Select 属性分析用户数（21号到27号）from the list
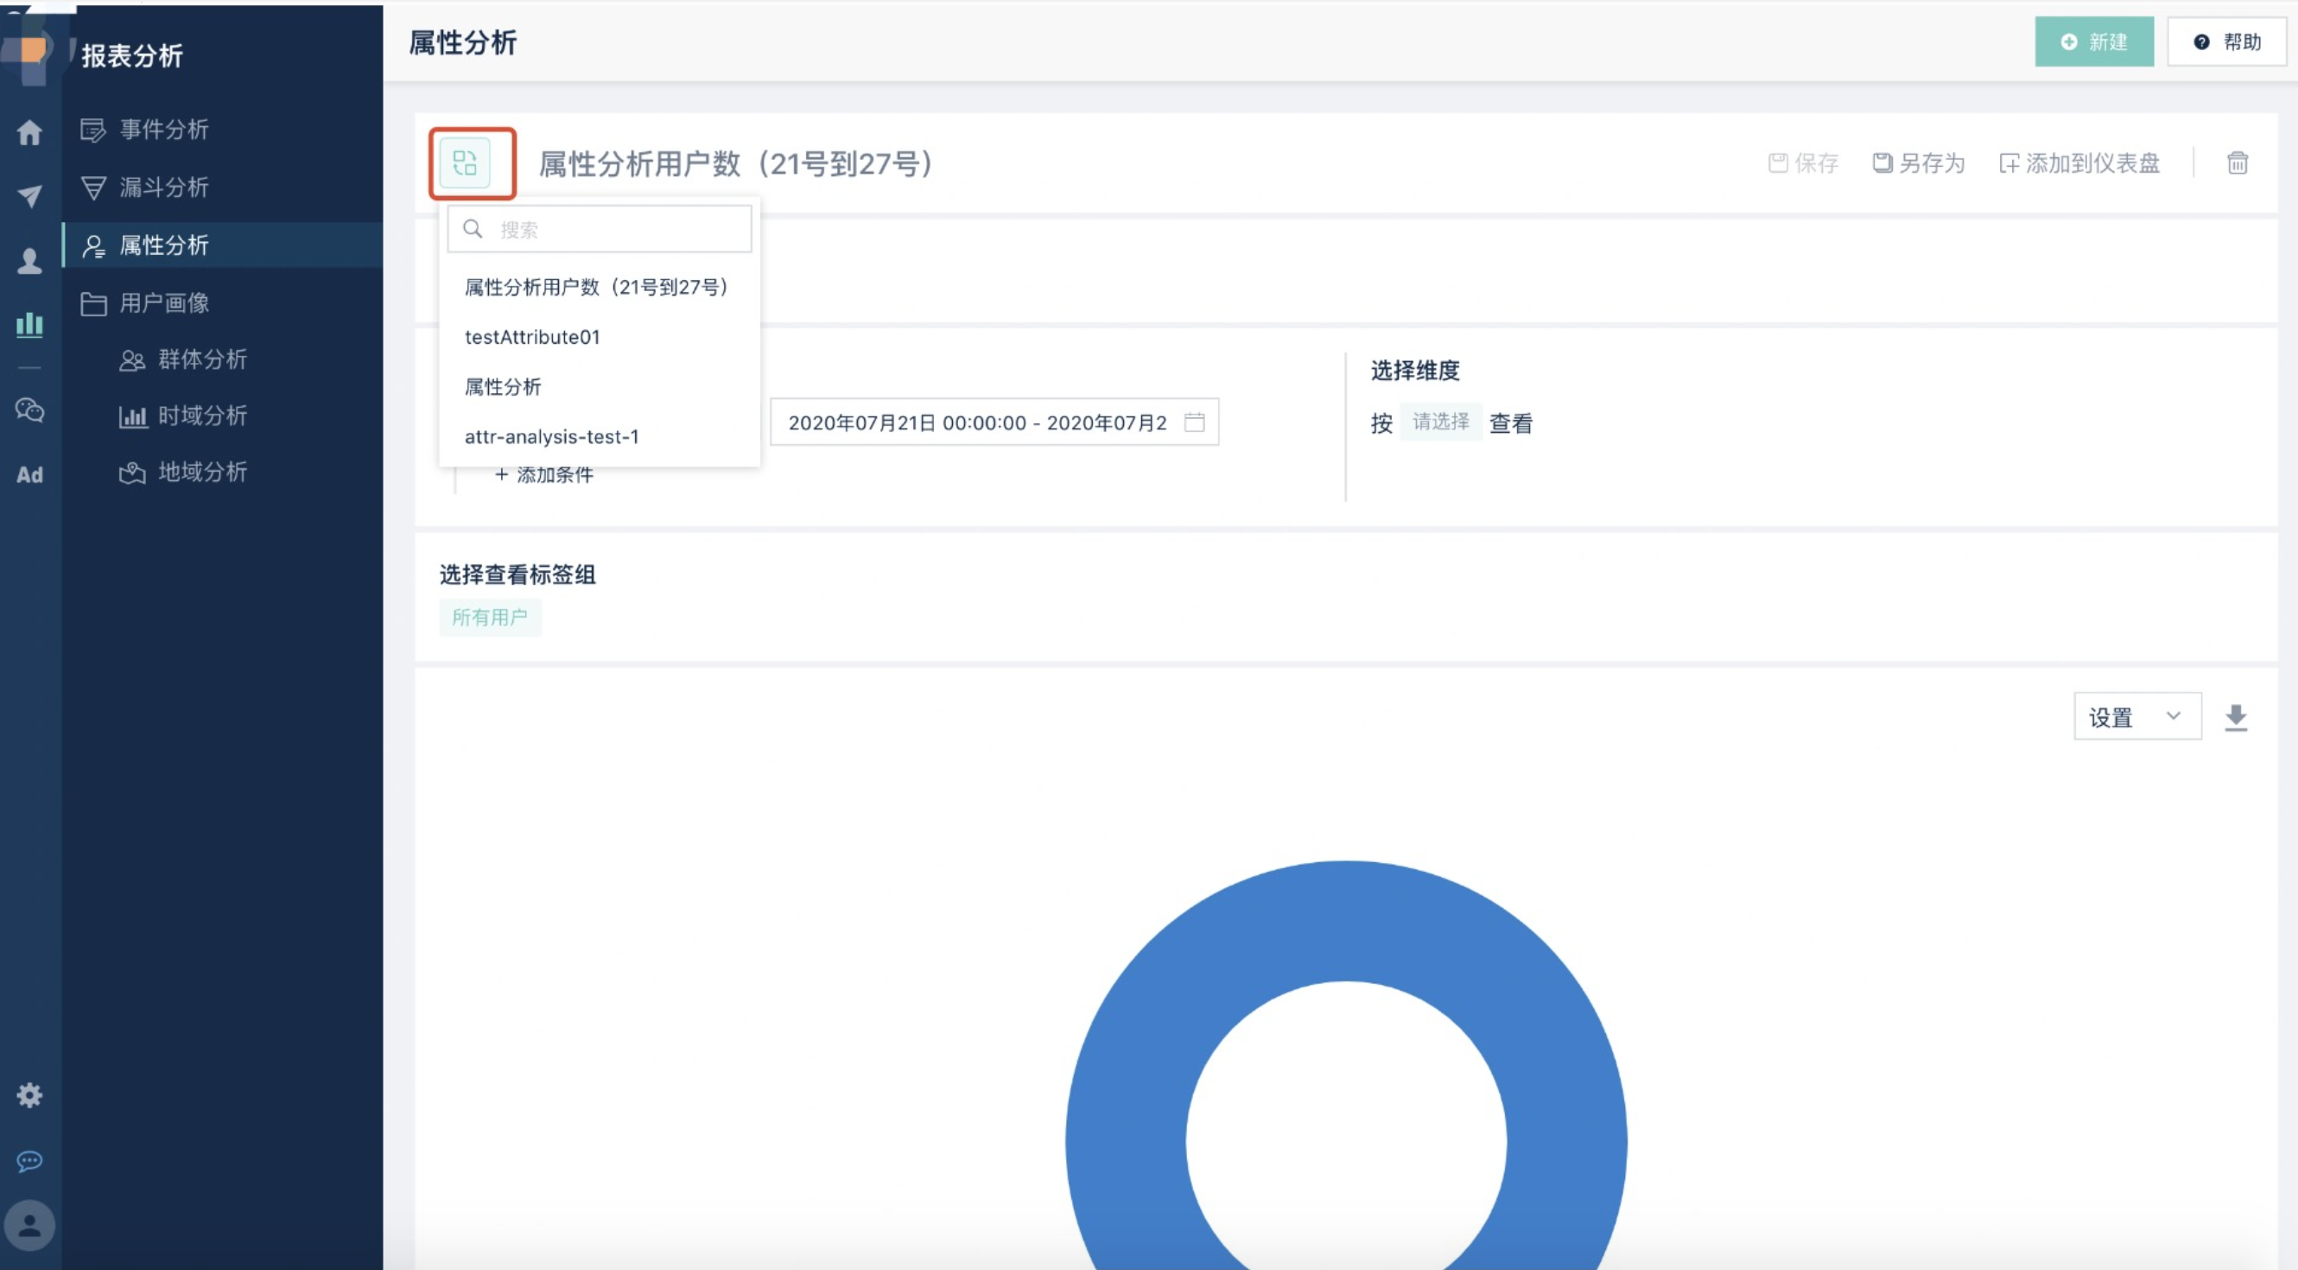Viewport: 2298px width, 1270px height. (x=600, y=287)
